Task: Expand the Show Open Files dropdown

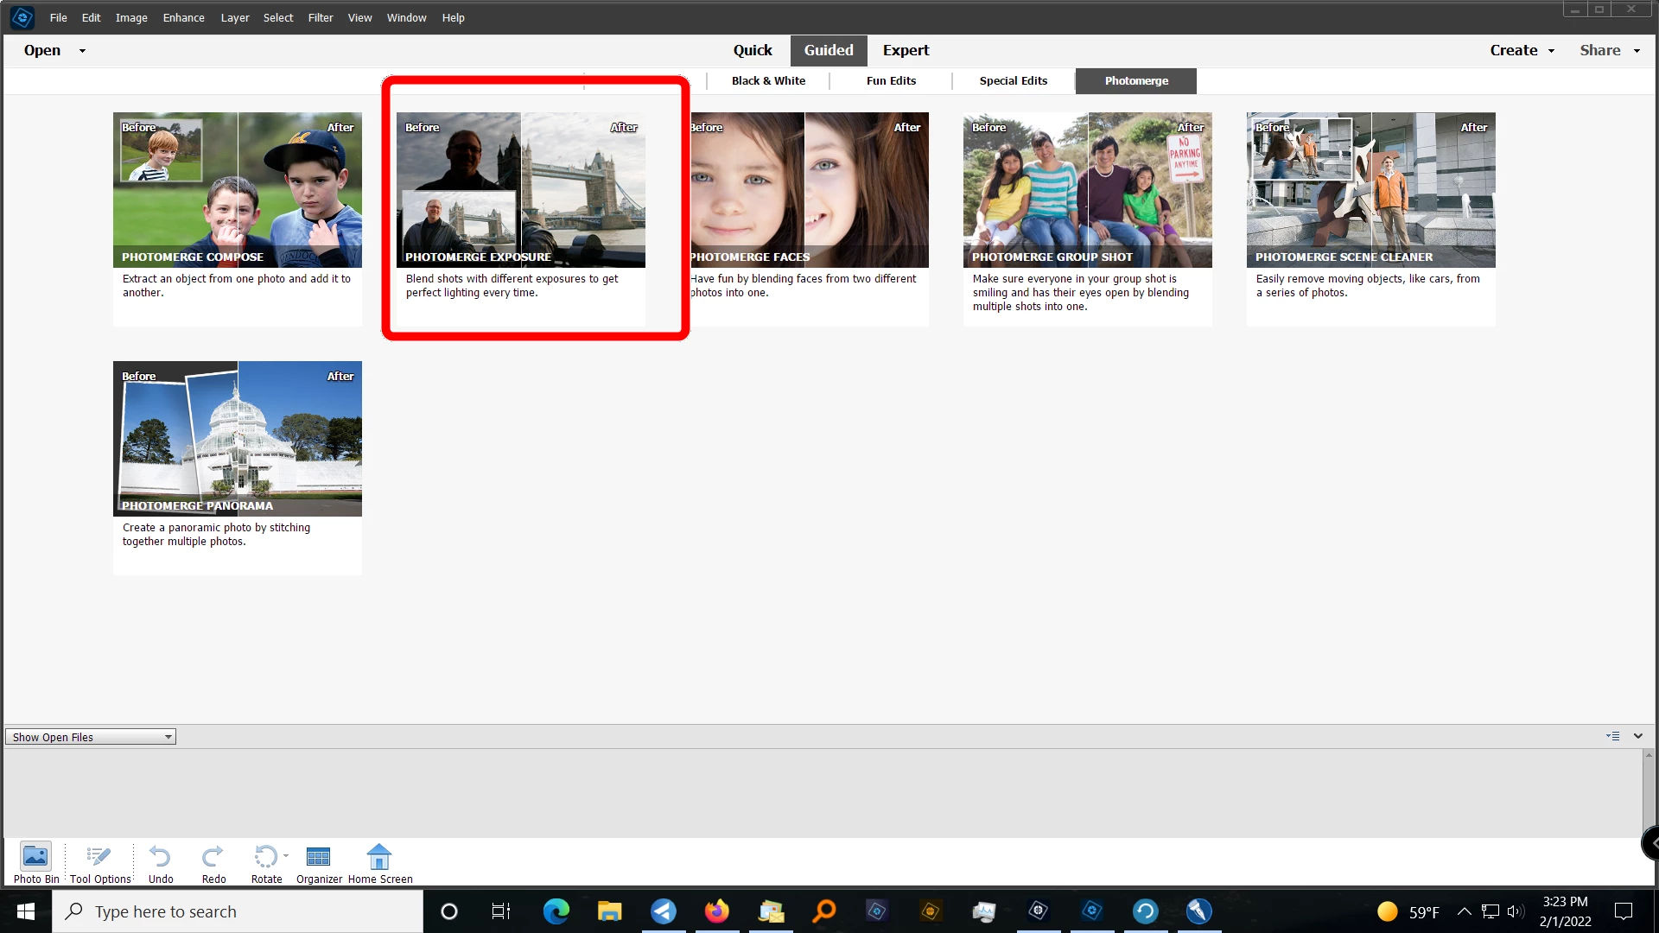Action: 168,737
